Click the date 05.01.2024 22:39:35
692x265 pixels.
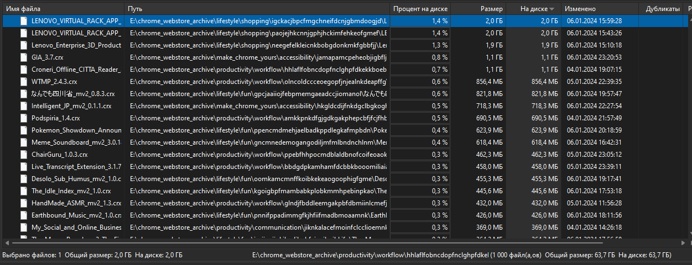coord(594,82)
